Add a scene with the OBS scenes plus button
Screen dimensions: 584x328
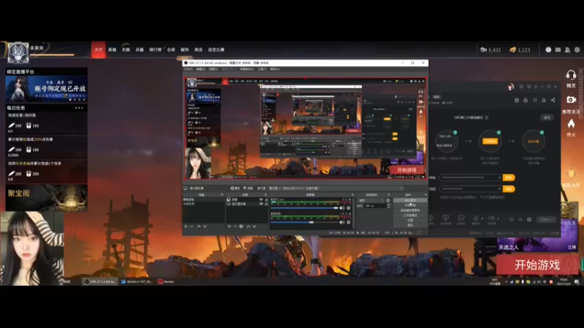[x=186, y=226]
